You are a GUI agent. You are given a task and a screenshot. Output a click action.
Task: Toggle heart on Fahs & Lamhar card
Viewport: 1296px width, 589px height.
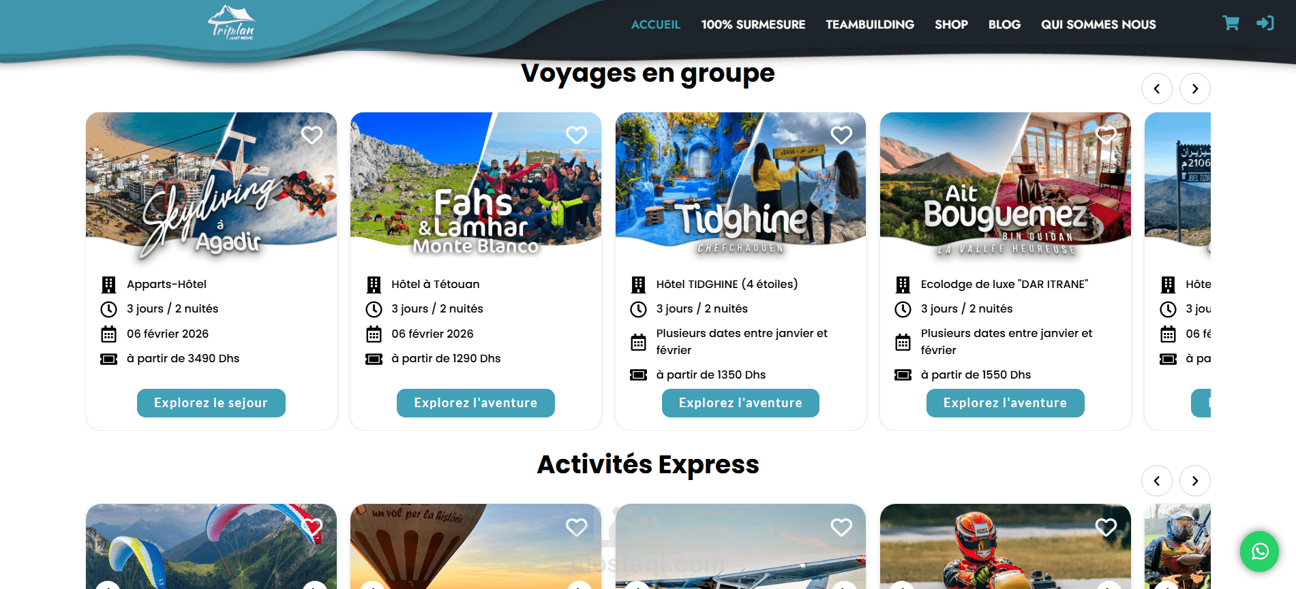(x=576, y=136)
